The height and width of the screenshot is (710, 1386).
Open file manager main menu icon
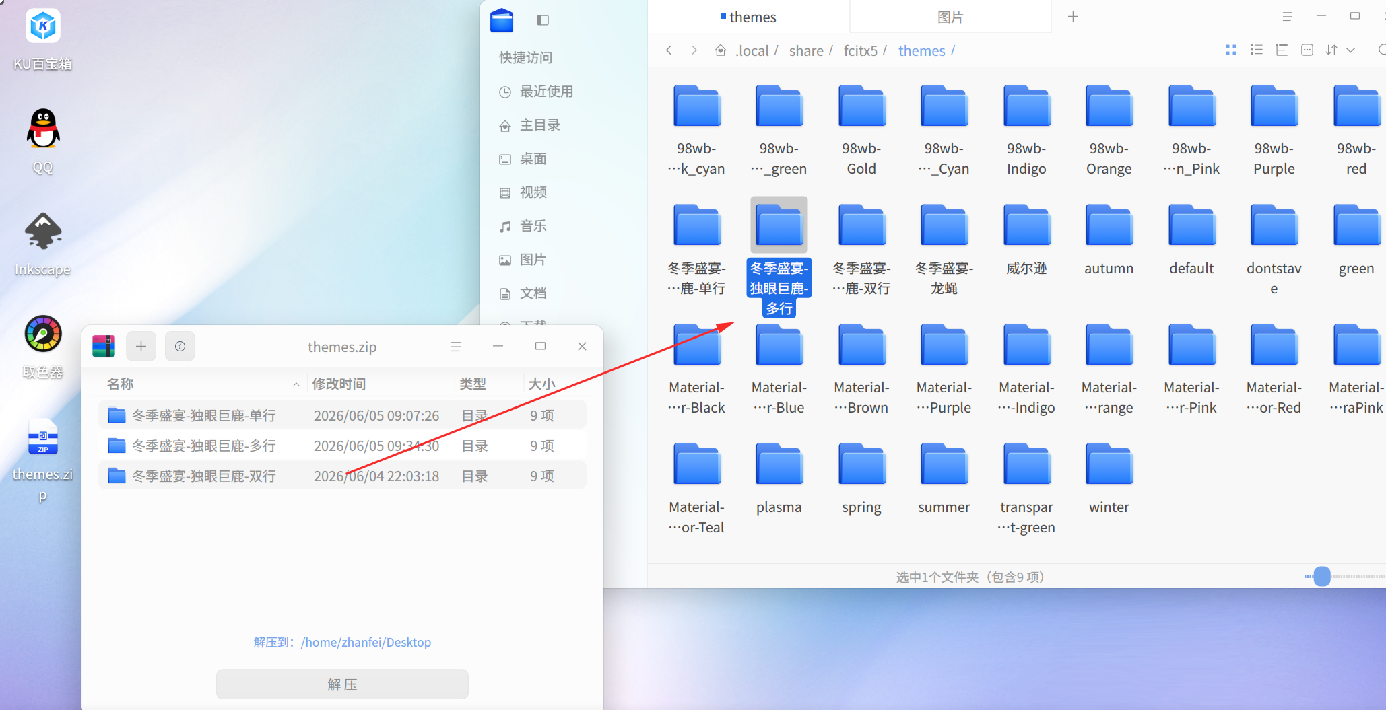[1287, 17]
